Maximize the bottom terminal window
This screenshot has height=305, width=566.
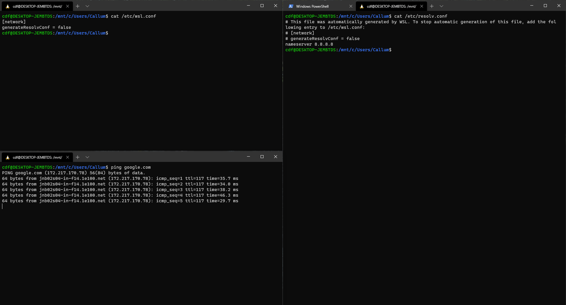click(262, 157)
